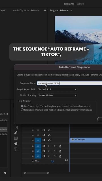Toggle sync lock on A2
The height and width of the screenshot is (181, 102).
[44, 151]
